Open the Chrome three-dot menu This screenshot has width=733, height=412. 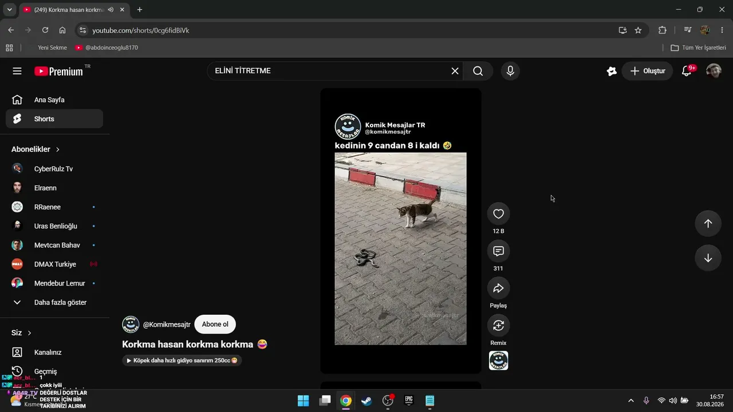722,30
